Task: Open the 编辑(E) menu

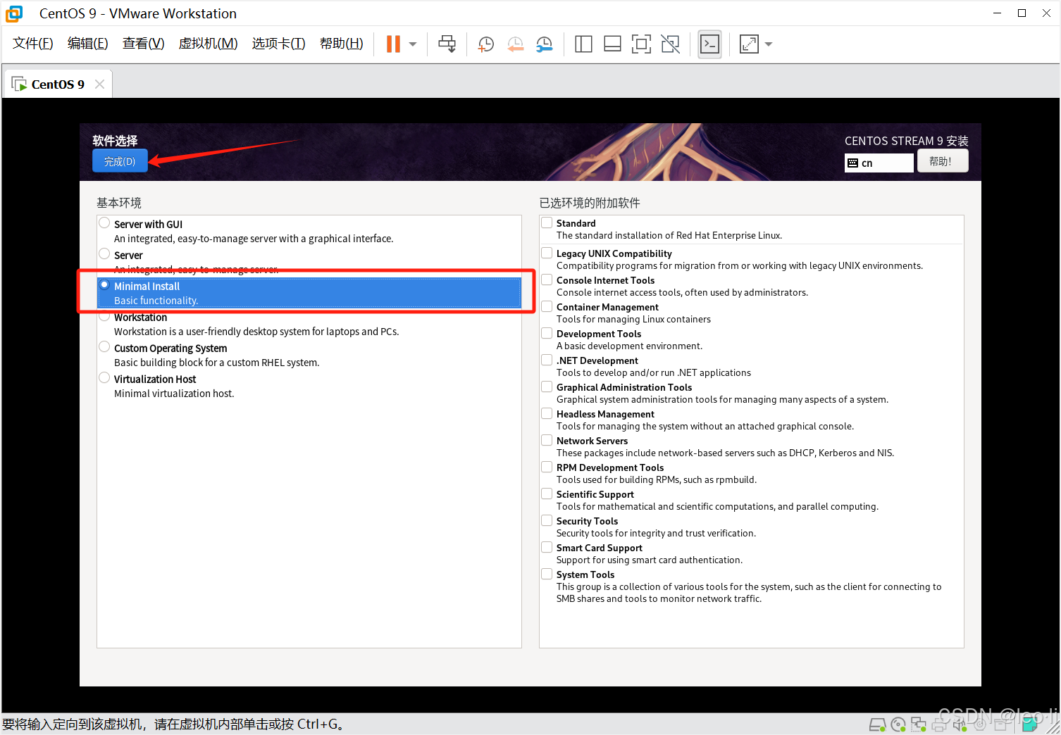Action: coord(88,44)
